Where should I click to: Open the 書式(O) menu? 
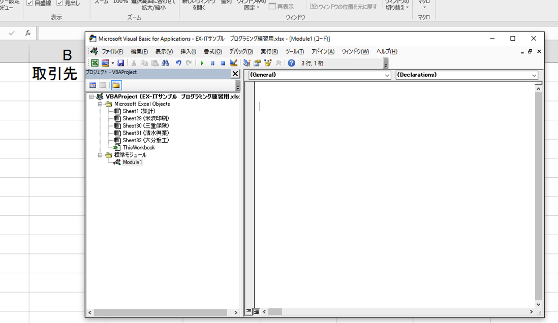tap(213, 52)
